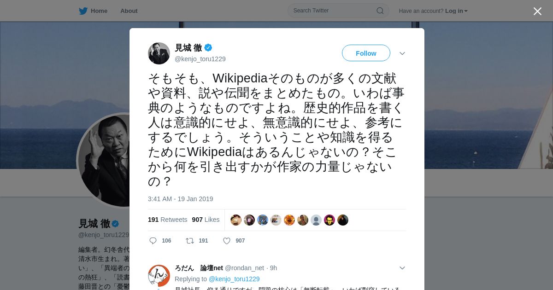
Task: View the list of 191 Retweets
Action: (x=167, y=220)
